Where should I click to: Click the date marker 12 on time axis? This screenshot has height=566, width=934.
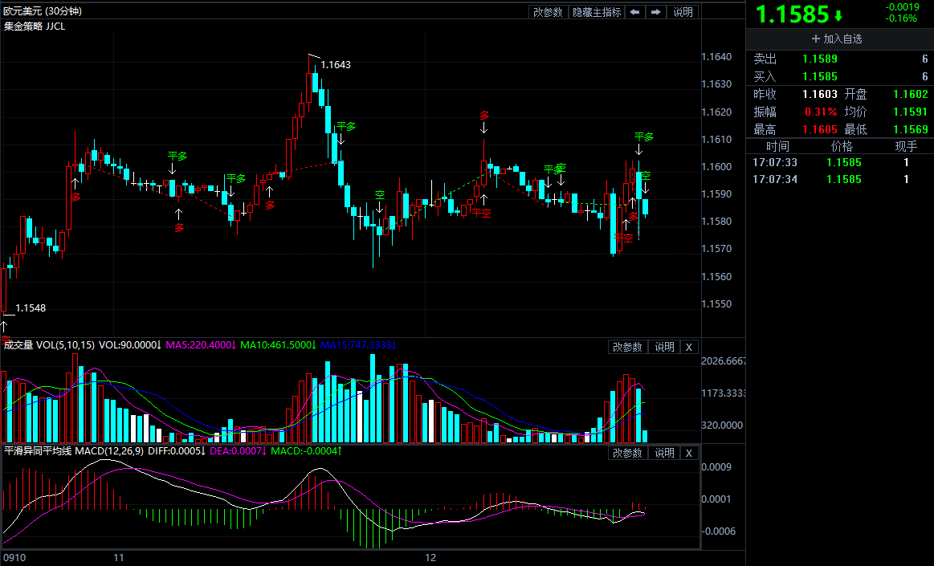[x=430, y=558]
